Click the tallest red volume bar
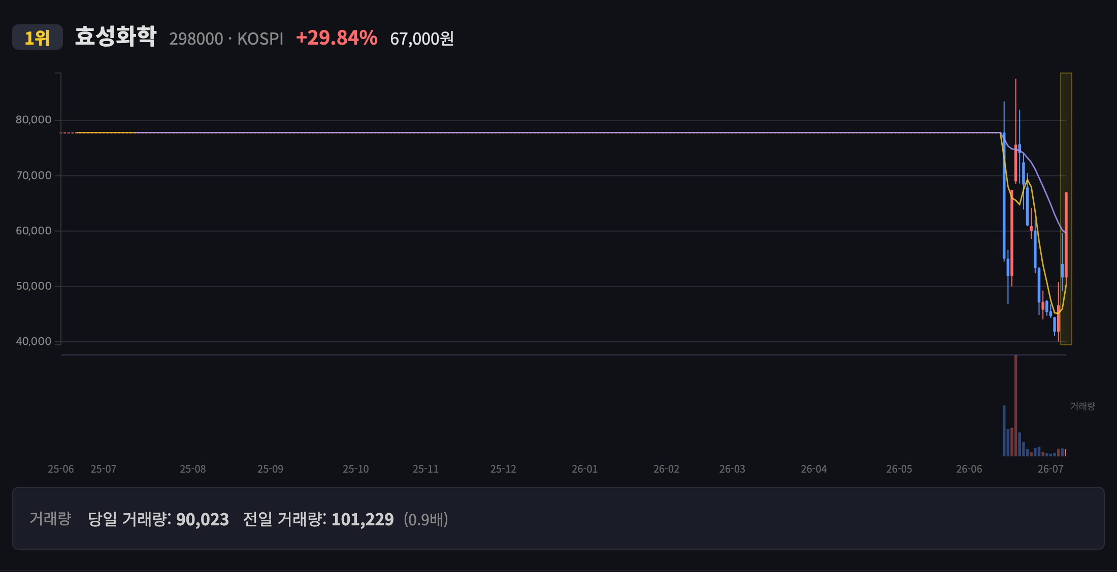The image size is (1117, 572). coord(1015,406)
